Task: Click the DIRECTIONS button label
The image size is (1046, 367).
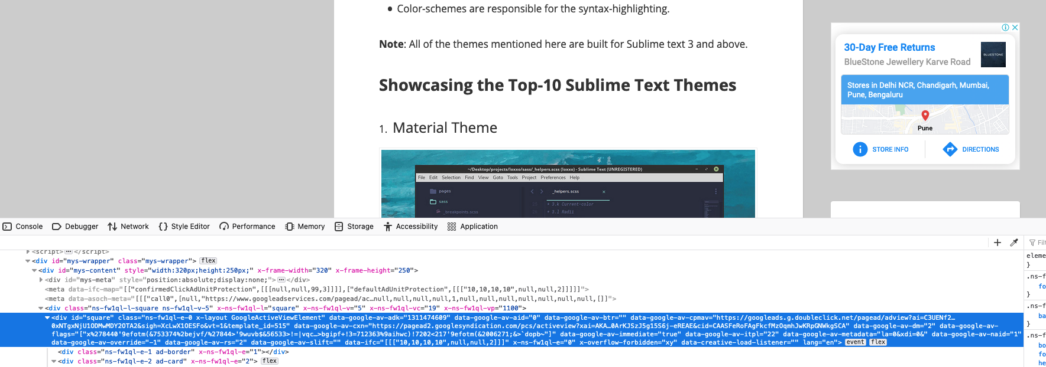Action: [x=980, y=149]
